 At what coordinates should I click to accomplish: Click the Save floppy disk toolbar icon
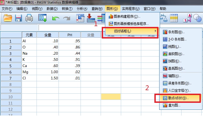point(18,18)
